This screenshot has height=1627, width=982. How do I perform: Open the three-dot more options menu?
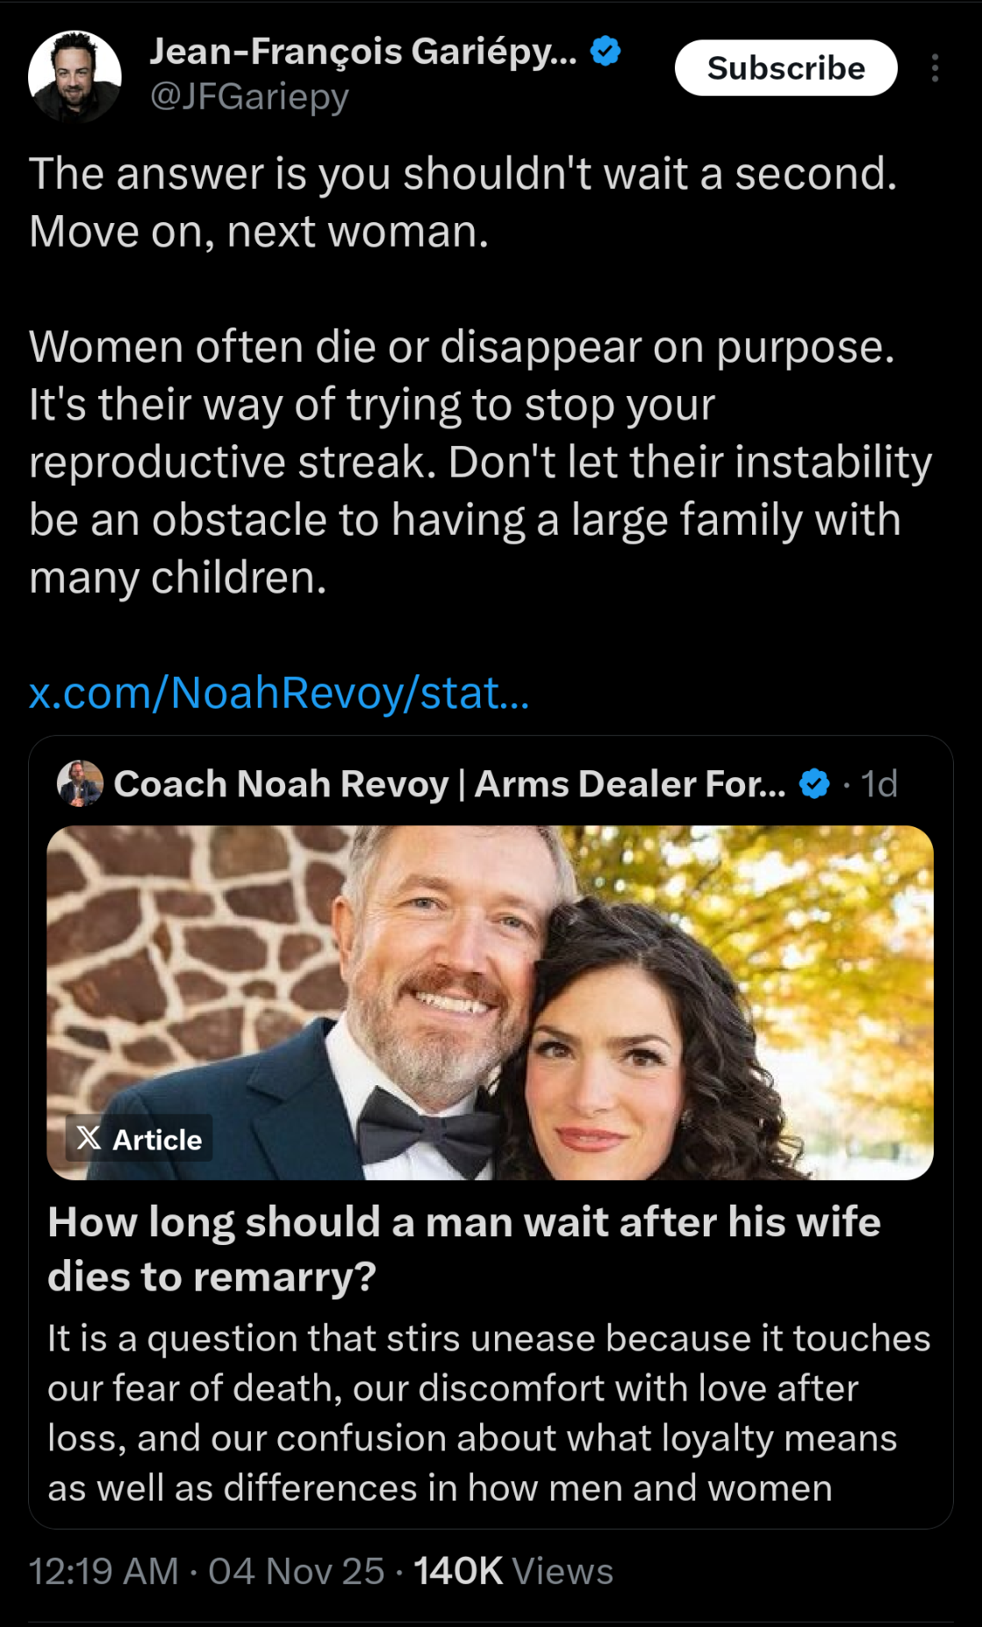pyautogui.click(x=935, y=68)
